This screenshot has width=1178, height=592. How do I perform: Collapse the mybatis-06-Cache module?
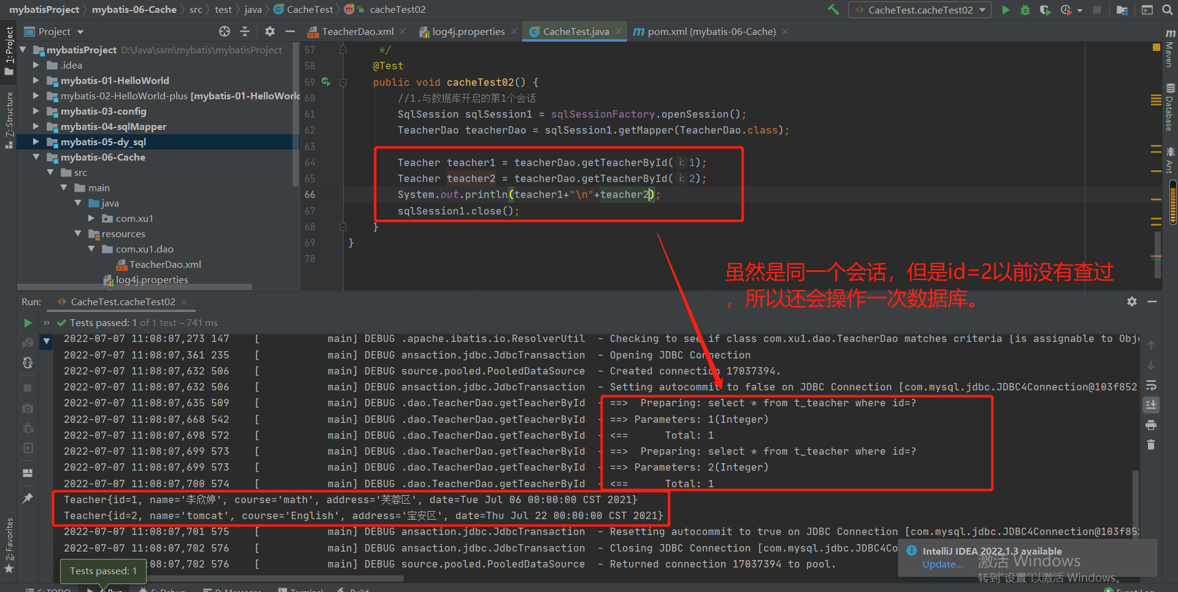click(36, 157)
